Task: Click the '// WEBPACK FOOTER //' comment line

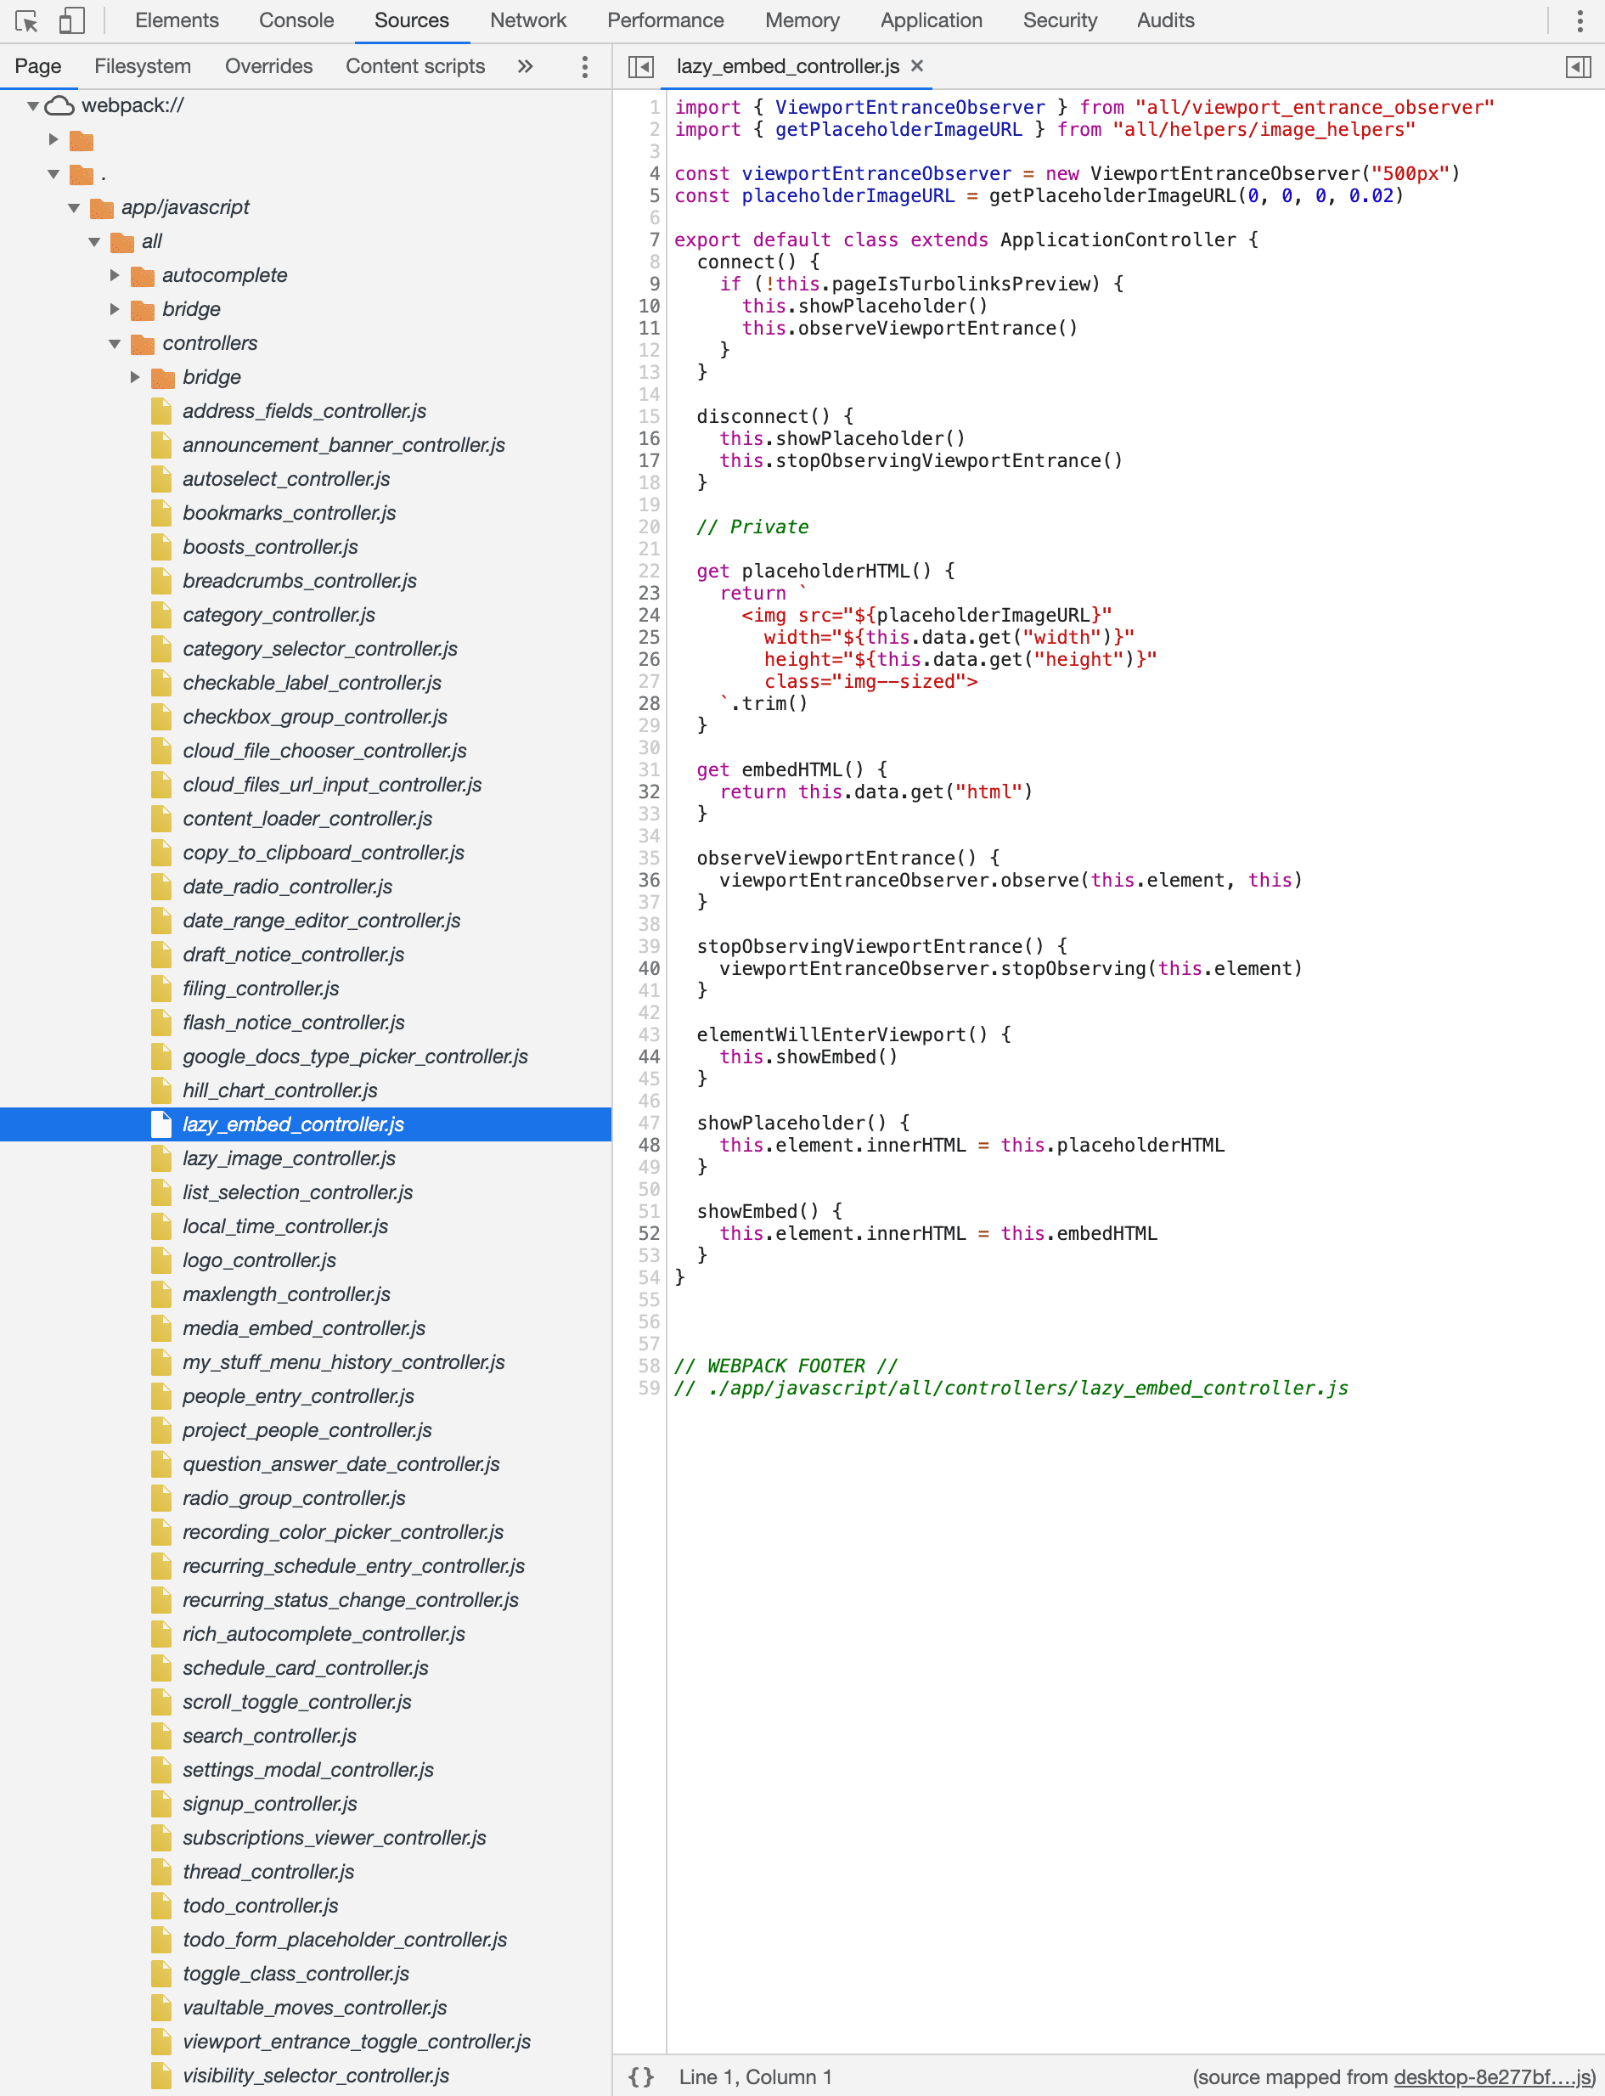Action: (786, 1365)
